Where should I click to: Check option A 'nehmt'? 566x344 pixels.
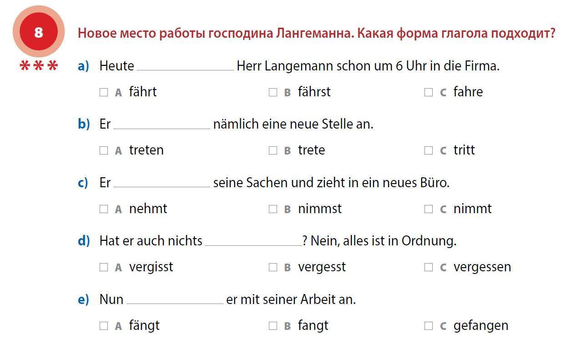coord(104,209)
